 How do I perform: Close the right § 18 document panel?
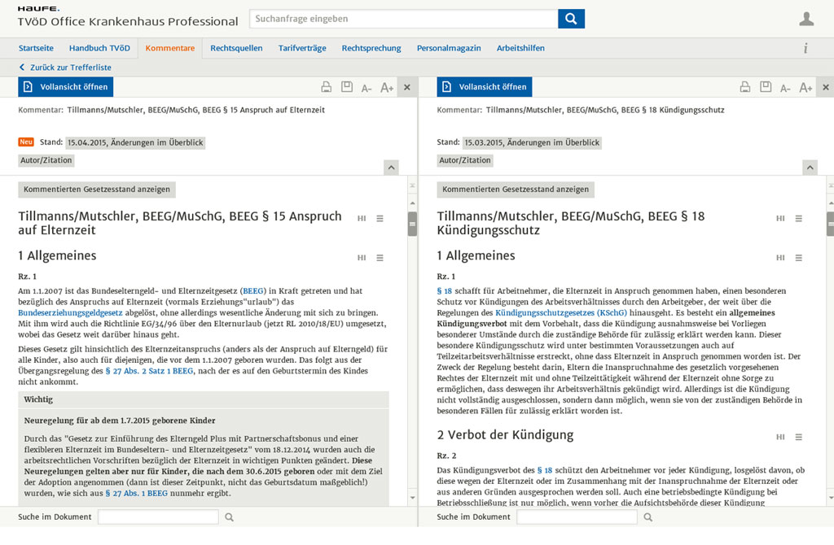826,87
